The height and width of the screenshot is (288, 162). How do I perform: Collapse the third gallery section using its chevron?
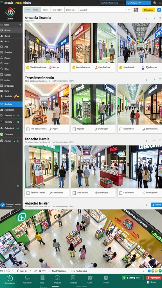coord(147,141)
